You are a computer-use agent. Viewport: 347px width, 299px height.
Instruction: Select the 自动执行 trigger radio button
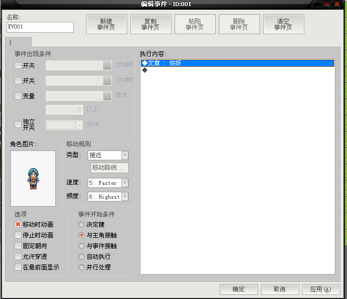pos(81,257)
